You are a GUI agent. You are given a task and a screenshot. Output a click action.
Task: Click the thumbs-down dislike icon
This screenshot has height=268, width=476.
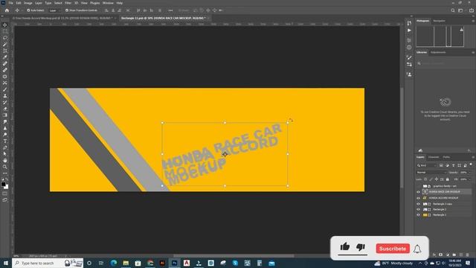click(361, 247)
